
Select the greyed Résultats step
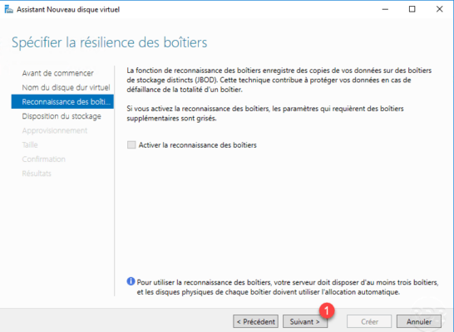(37, 173)
